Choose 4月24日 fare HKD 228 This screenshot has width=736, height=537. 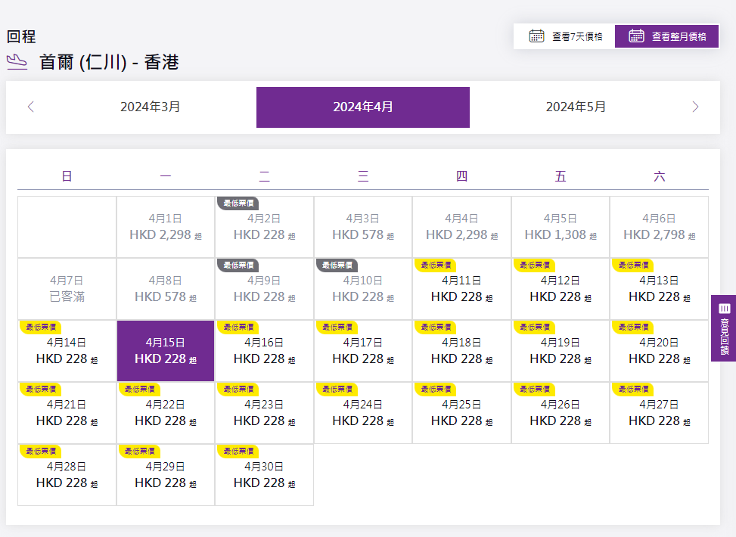point(363,413)
